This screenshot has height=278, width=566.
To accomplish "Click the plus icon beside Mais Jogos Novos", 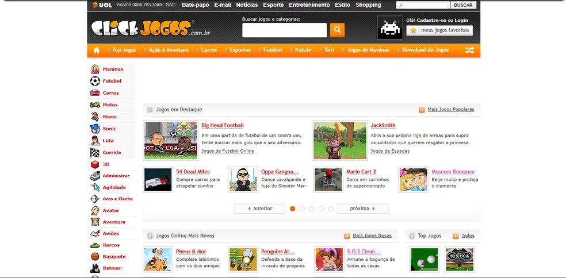I will (x=347, y=236).
